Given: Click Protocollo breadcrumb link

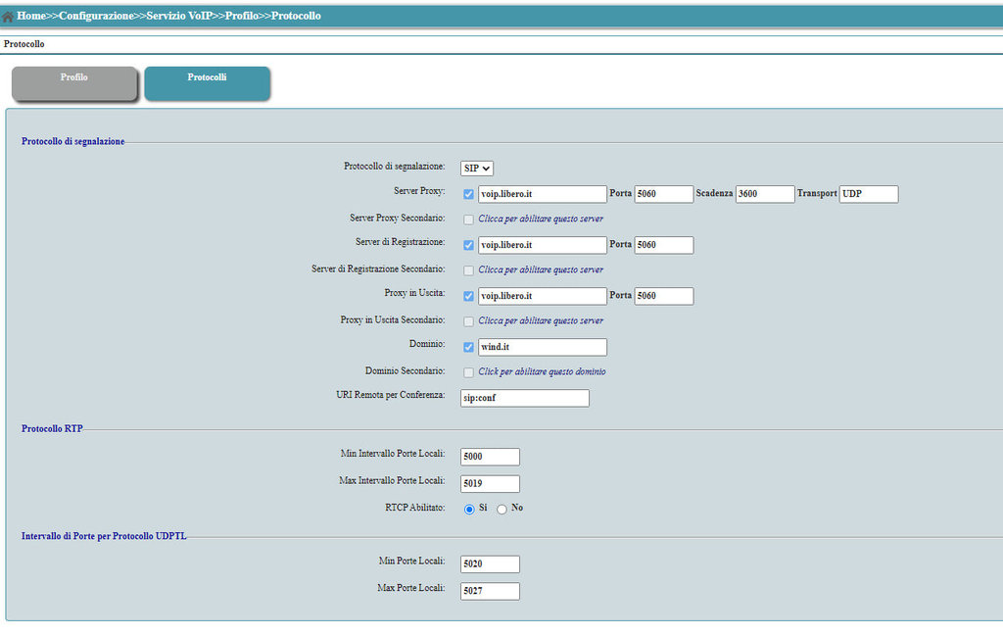Looking at the screenshot, I should coord(296,16).
